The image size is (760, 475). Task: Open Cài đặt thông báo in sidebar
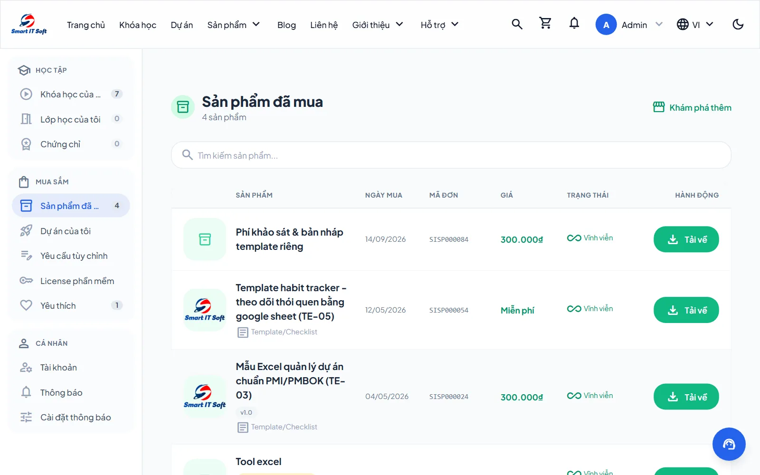tap(71, 418)
